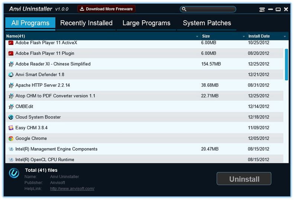Click the Google Chrome icon in list

click(11, 139)
